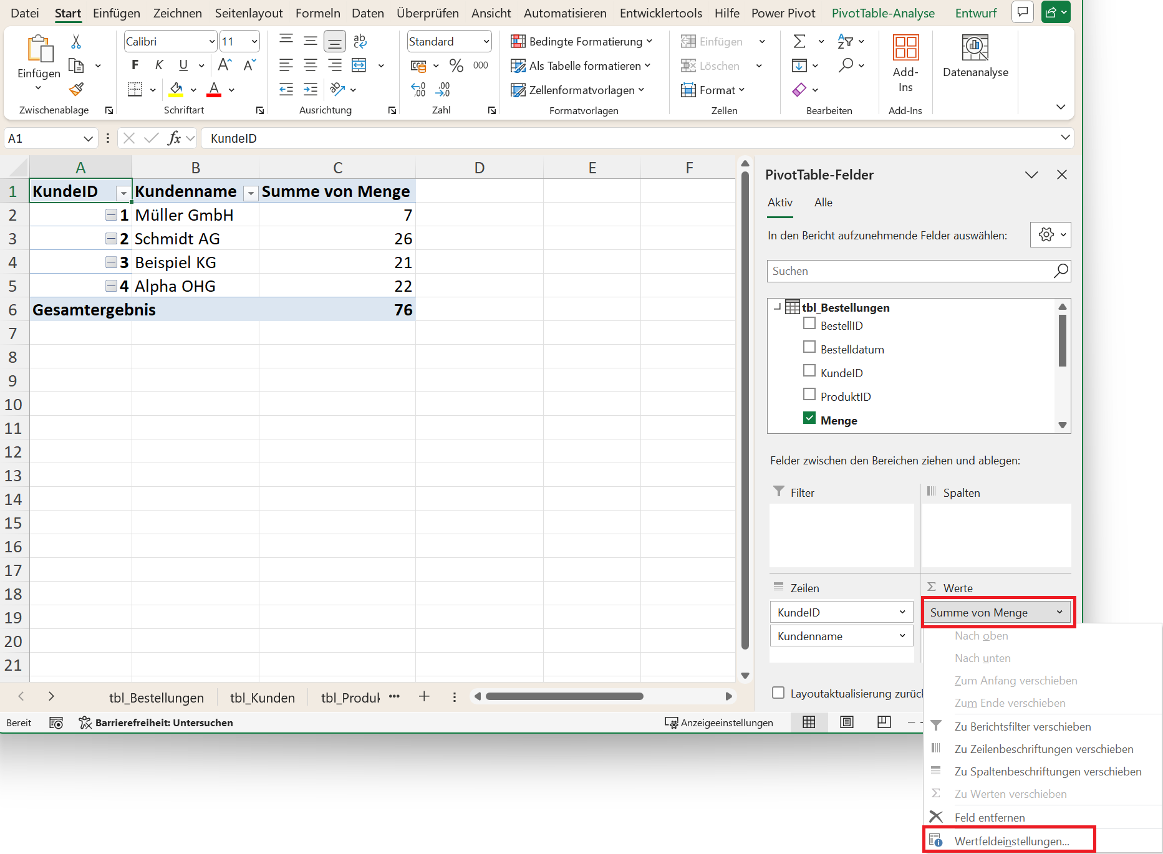Screen dimensions: 1163x854
Task: Click the percent style icon
Action: coord(456,65)
